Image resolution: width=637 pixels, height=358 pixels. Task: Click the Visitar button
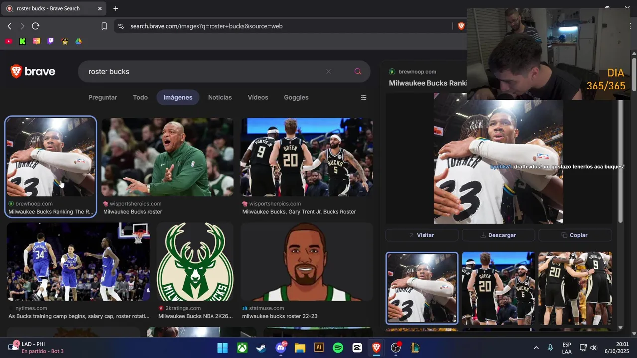pos(422,235)
